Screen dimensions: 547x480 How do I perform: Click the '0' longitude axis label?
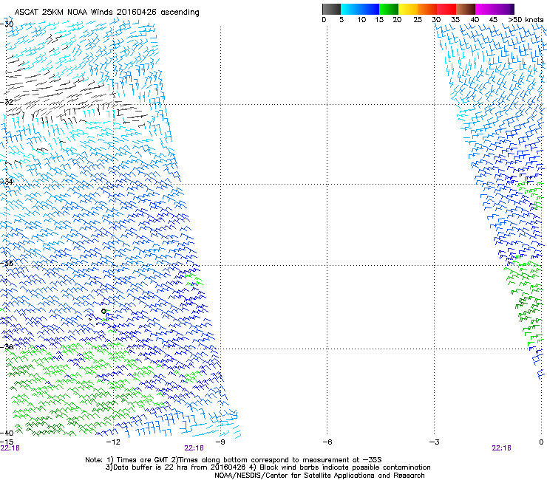coord(541,442)
